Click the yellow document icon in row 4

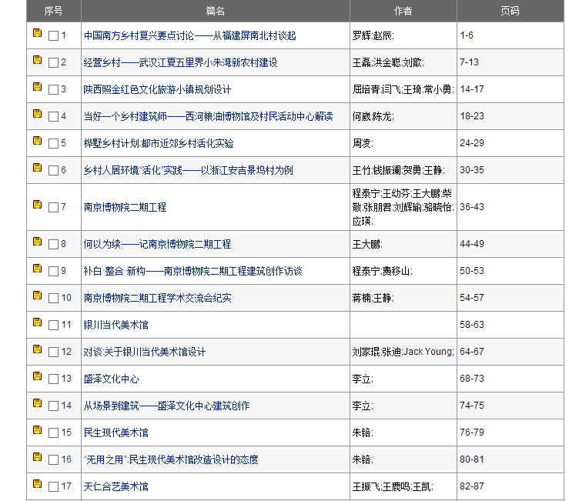[37, 114]
